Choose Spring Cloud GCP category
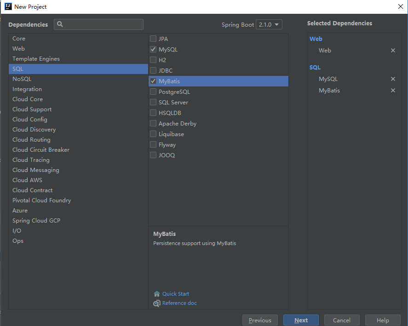This screenshot has width=408, height=326. [x=78, y=221]
